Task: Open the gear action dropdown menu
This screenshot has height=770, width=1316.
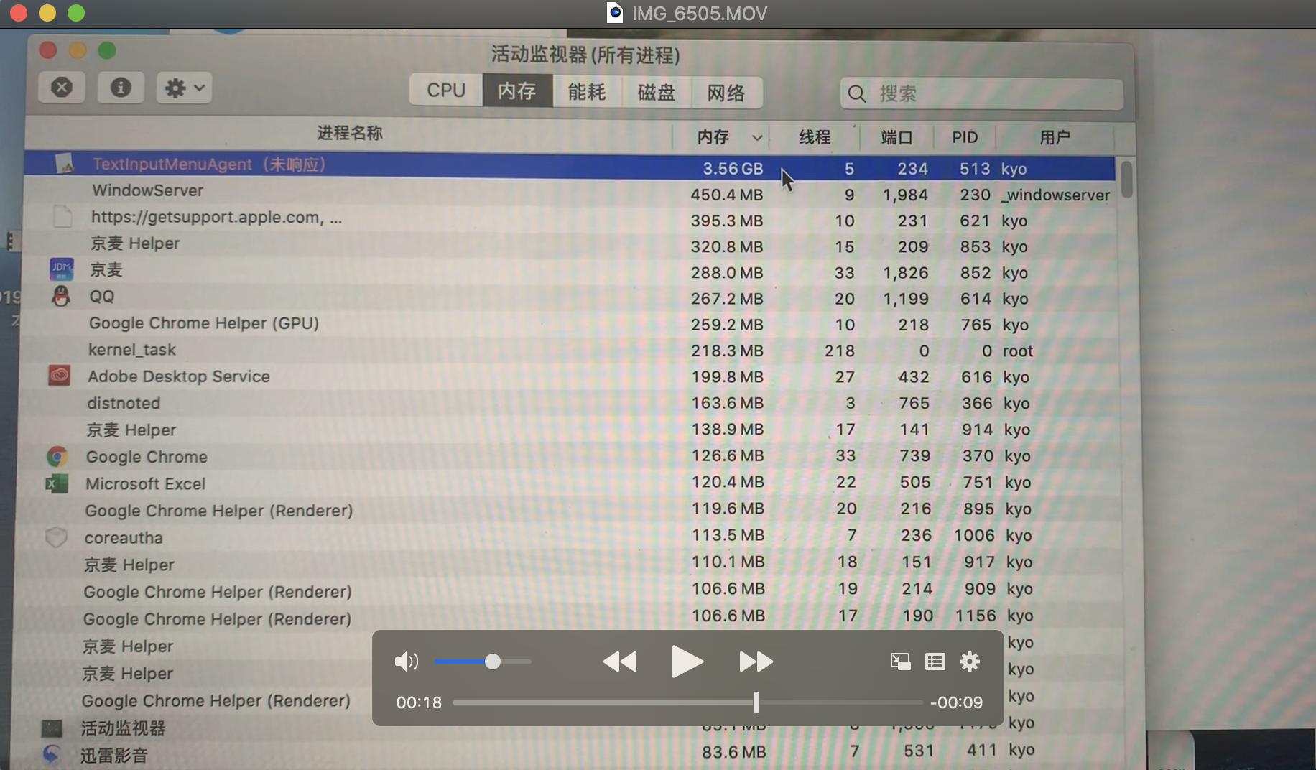Action: point(184,88)
